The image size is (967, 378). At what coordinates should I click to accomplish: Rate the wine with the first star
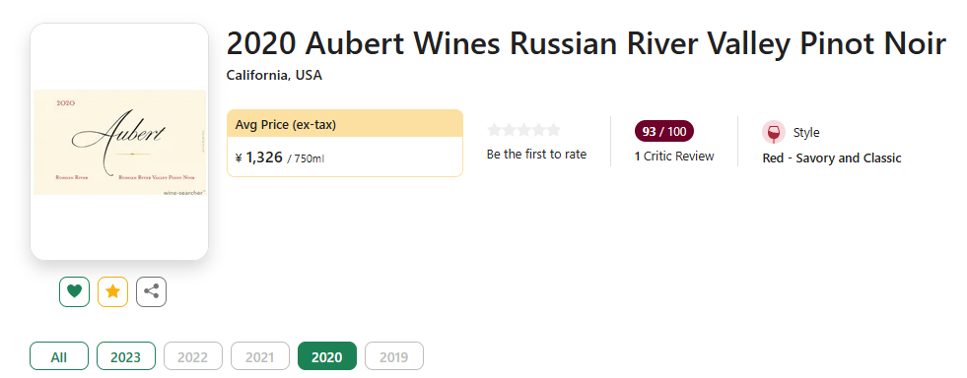[494, 130]
